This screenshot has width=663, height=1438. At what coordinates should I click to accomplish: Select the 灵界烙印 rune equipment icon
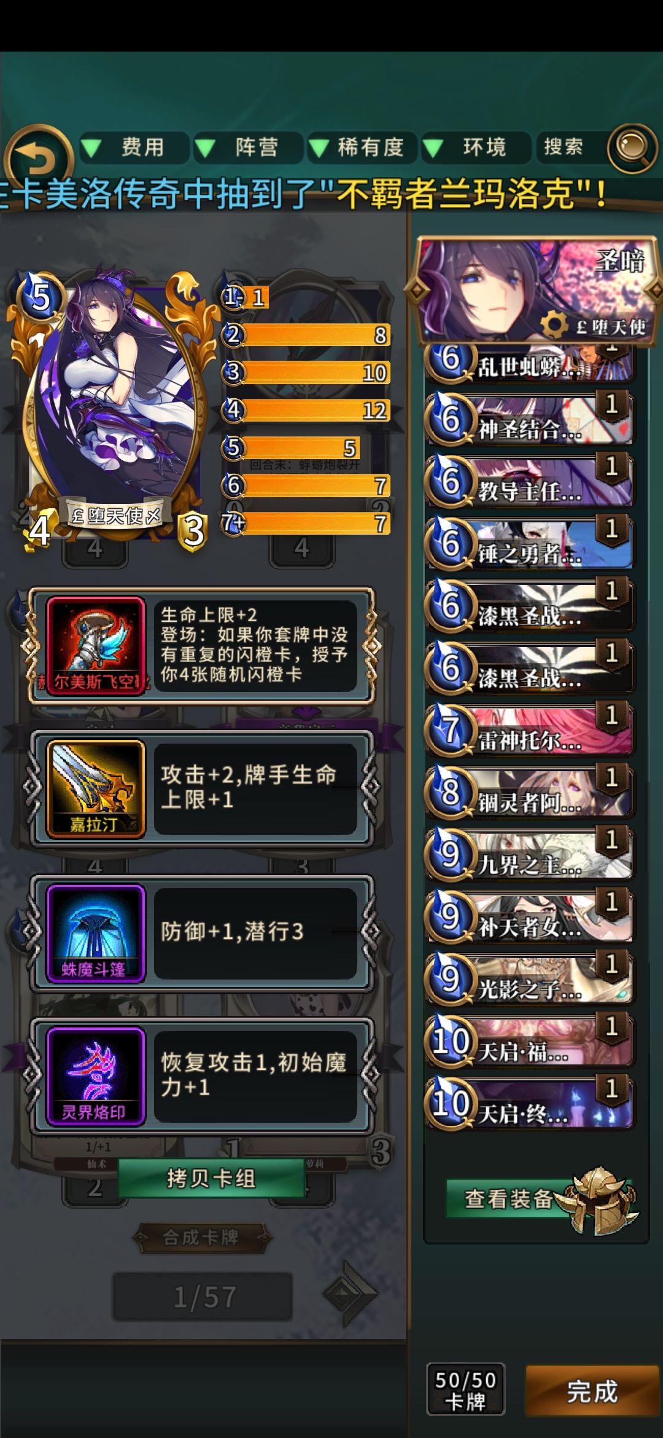96,1076
